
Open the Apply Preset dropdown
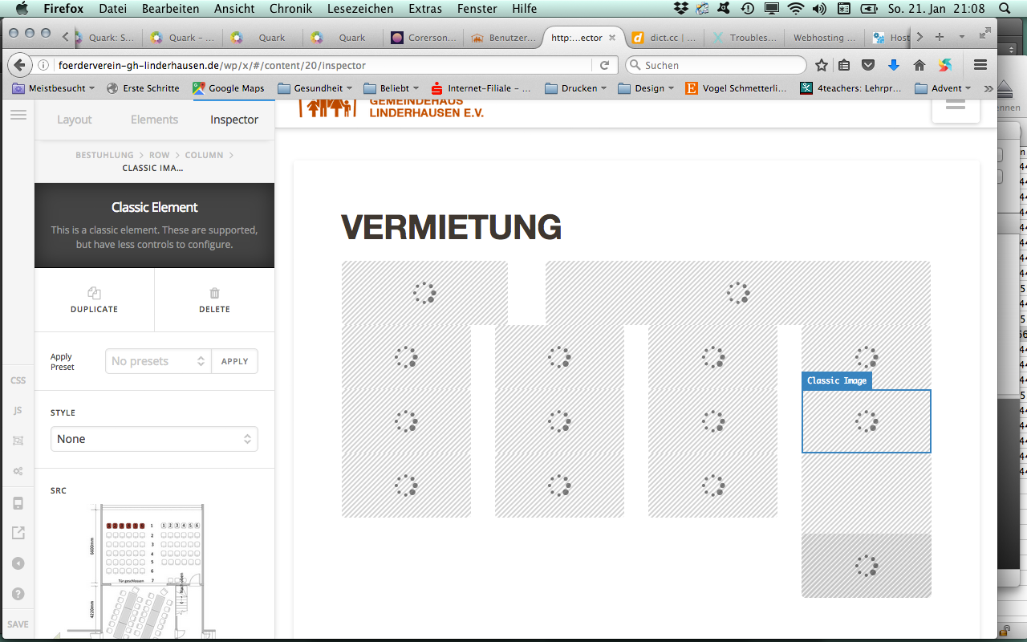tap(158, 361)
